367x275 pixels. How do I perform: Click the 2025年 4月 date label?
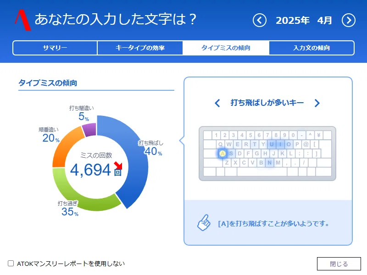point(304,20)
